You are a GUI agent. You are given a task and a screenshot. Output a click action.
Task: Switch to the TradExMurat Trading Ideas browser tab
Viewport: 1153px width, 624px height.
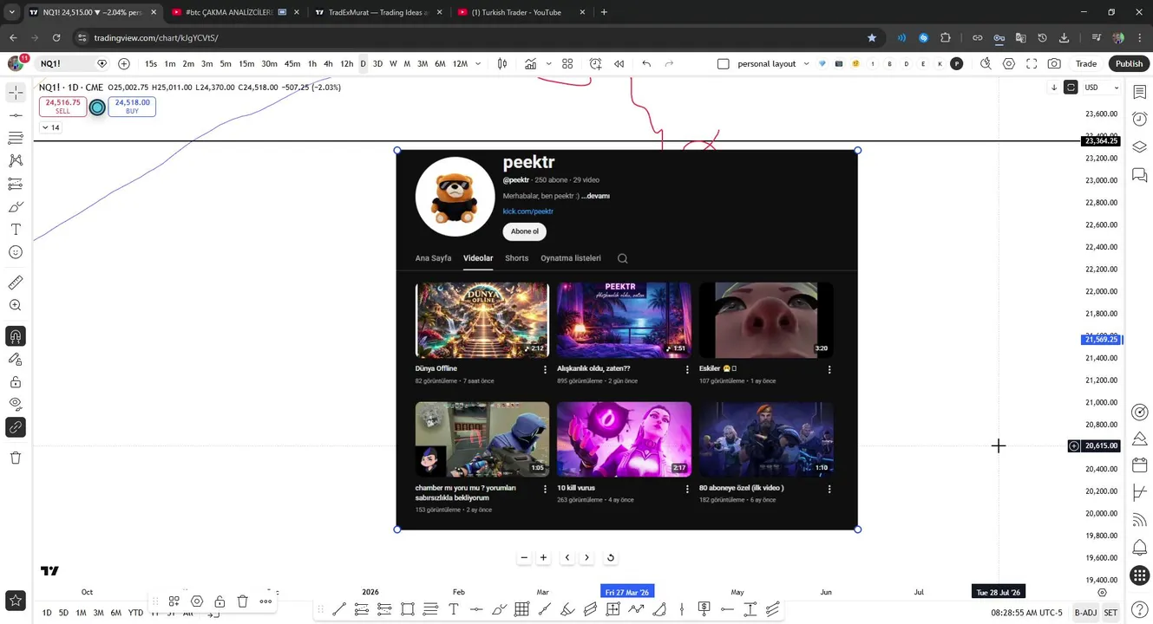click(378, 12)
